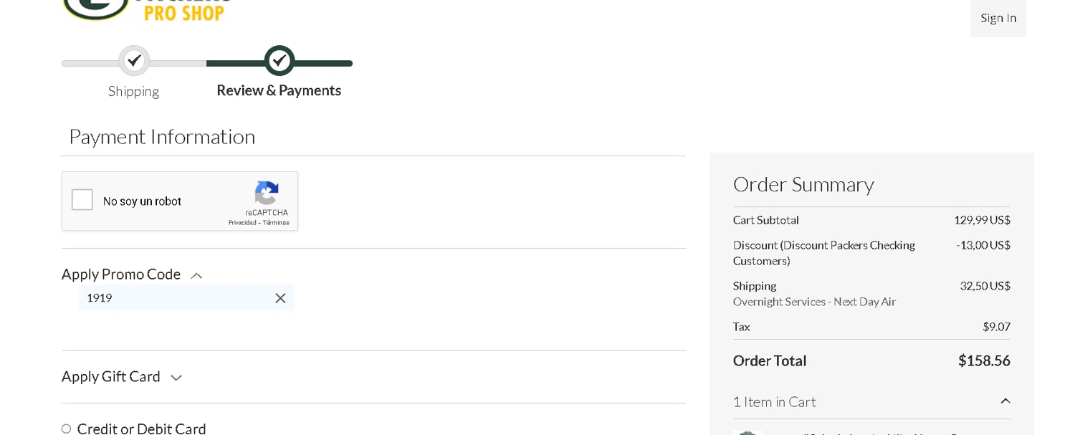1075x435 pixels.
Task: Click the Review & Payments checkmark circle
Action: coord(279,61)
